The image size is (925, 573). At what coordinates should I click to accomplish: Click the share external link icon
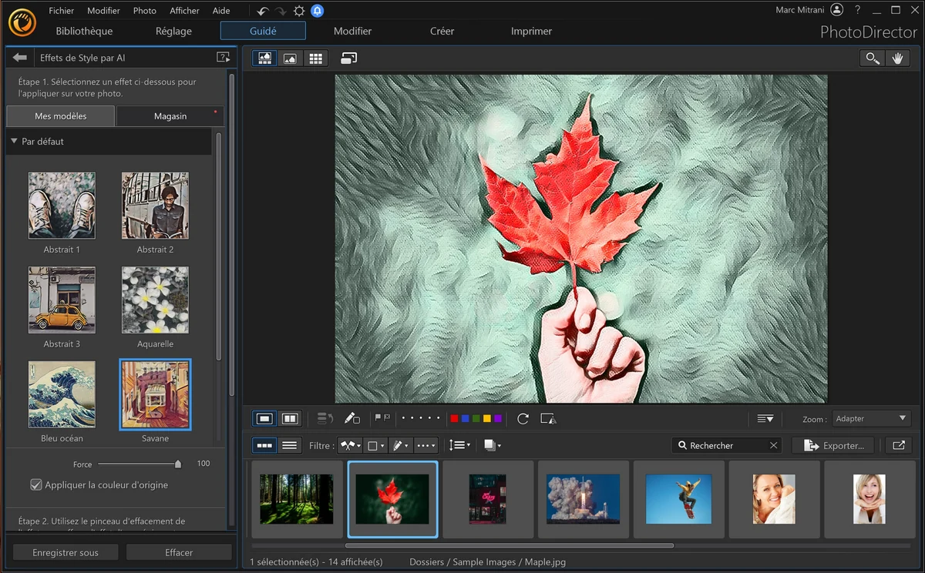898,445
